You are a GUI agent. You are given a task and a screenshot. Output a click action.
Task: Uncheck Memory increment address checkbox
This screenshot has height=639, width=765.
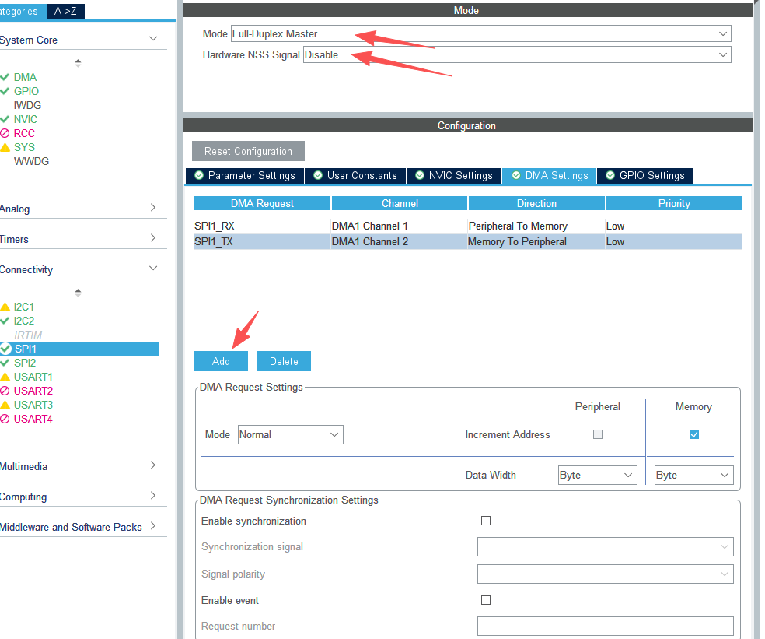694,434
